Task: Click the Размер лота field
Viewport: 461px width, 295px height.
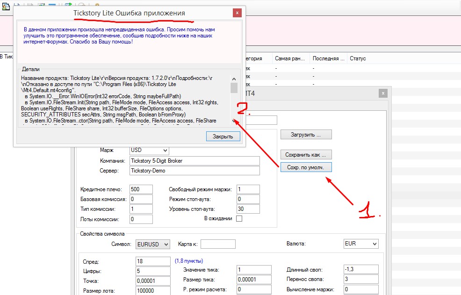Action: (x=153, y=291)
